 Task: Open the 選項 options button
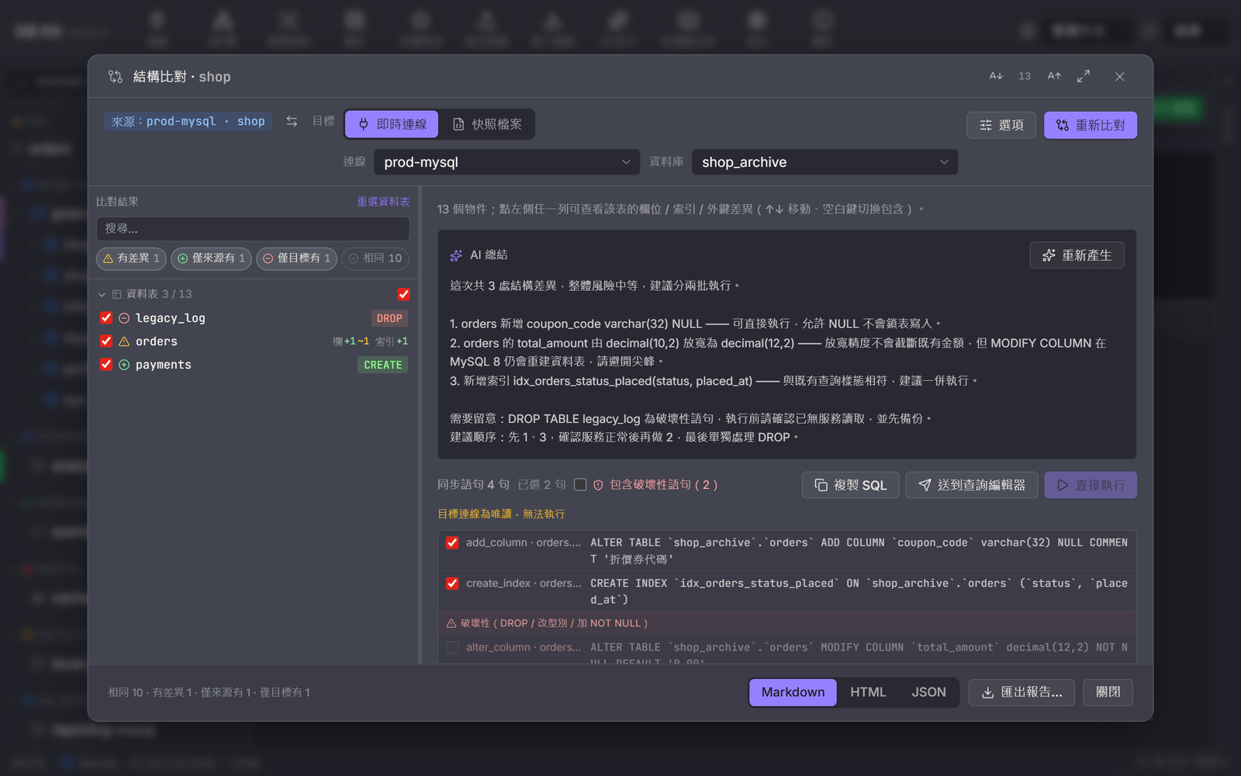click(x=1001, y=125)
